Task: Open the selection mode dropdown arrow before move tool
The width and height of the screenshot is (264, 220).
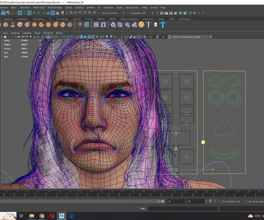Action: click(x=16, y=13)
